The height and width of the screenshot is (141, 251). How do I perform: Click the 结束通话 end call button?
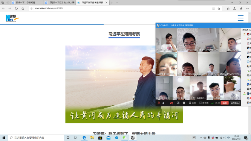click(234, 103)
